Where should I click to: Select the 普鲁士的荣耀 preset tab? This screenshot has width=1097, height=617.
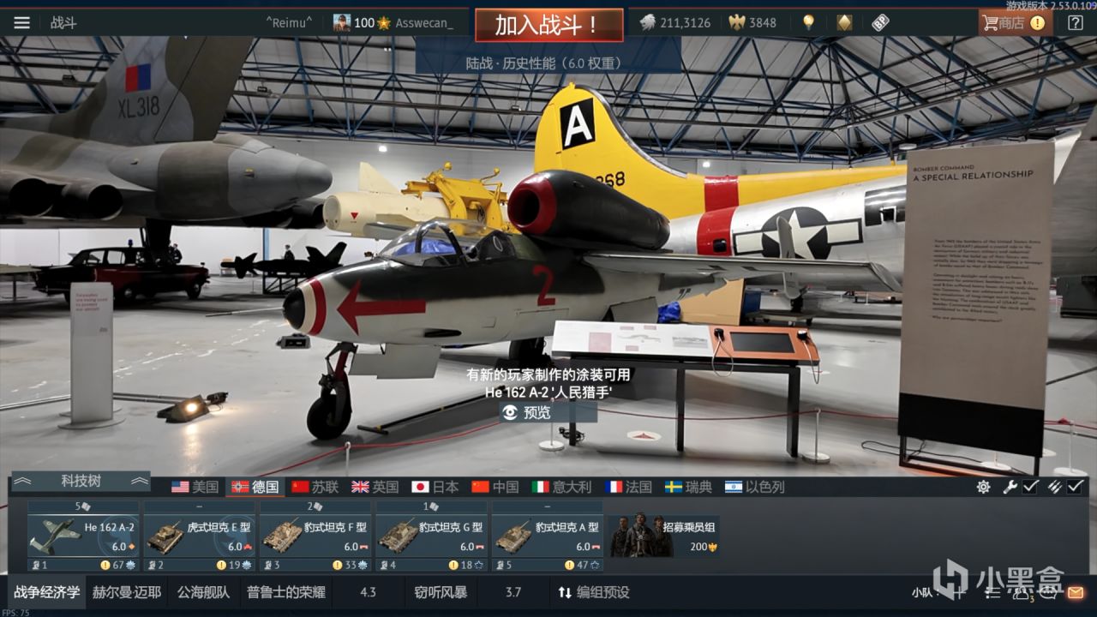point(285,592)
